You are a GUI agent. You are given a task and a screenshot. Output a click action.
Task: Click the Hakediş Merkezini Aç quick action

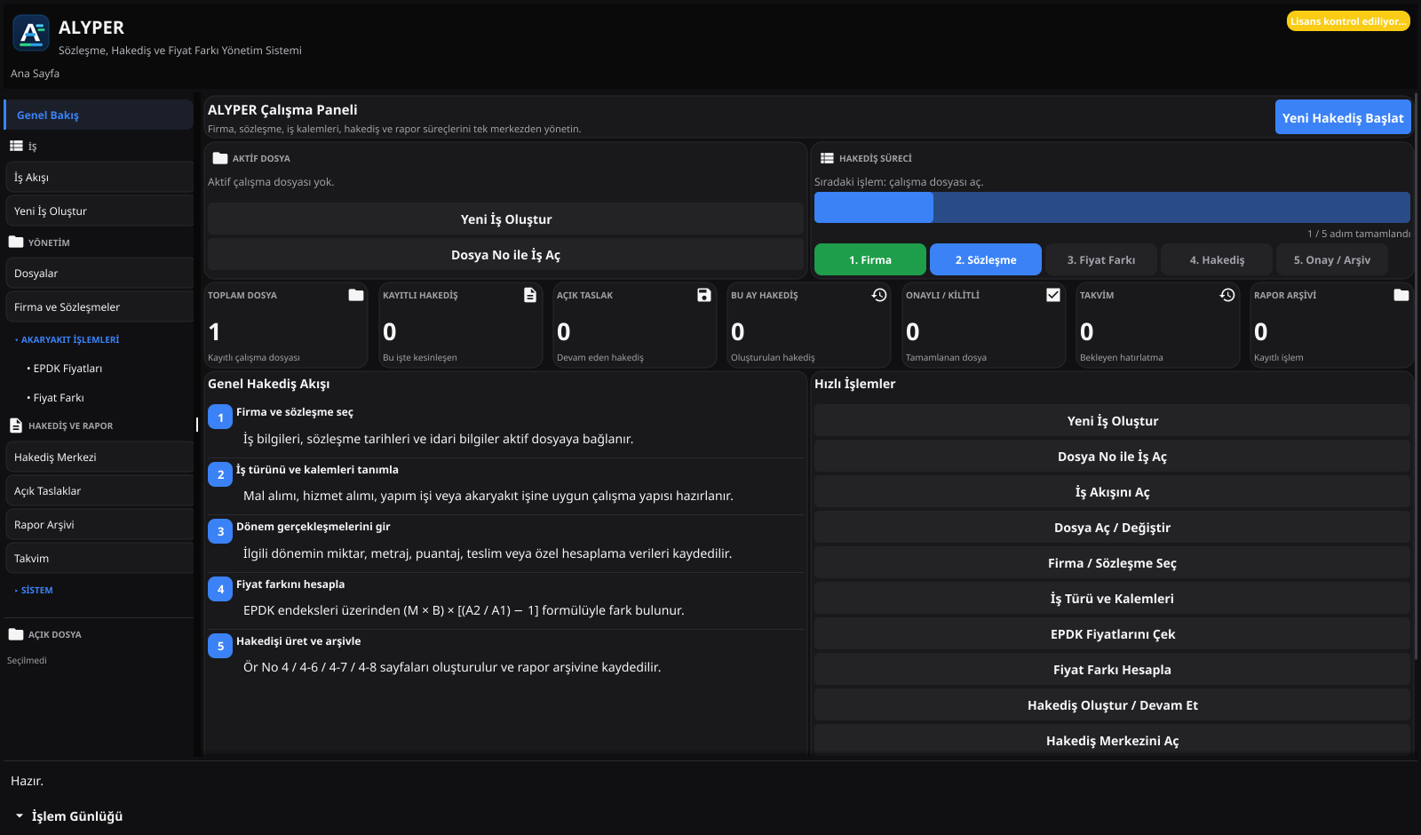(1112, 740)
